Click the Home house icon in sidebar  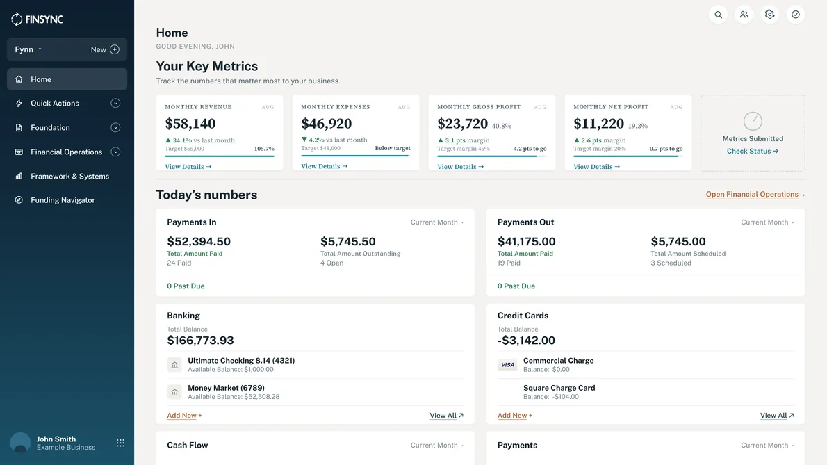[19, 79]
